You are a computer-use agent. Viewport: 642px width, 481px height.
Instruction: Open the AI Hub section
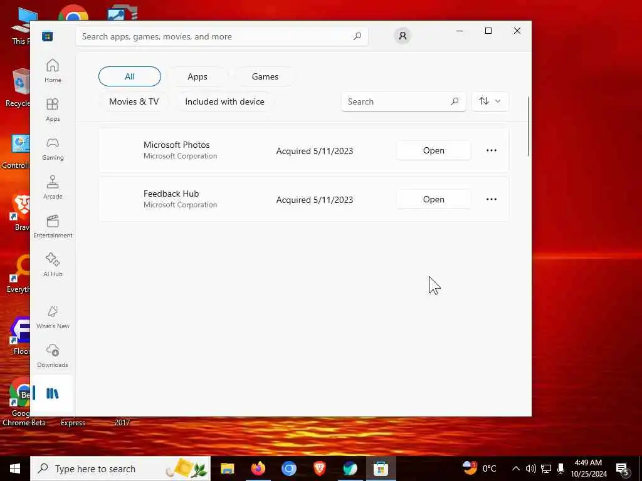click(53, 265)
